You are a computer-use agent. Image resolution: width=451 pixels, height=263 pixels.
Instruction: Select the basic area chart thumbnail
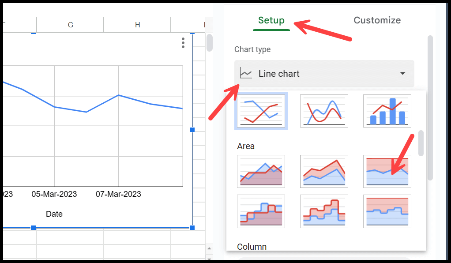(261, 172)
